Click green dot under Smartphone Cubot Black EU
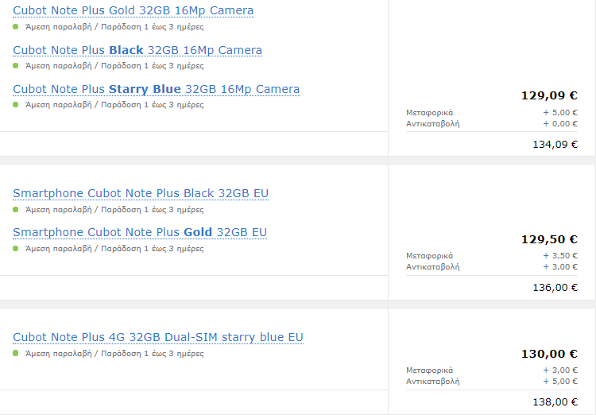The image size is (596, 415). coord(16,209)
